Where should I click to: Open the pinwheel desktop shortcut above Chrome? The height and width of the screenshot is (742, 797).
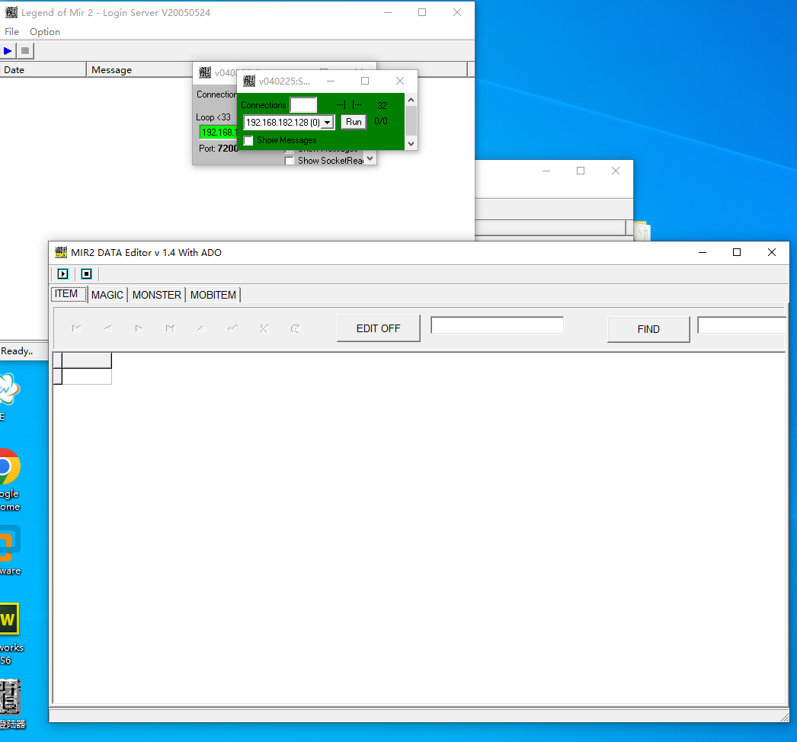coord(9,396)
